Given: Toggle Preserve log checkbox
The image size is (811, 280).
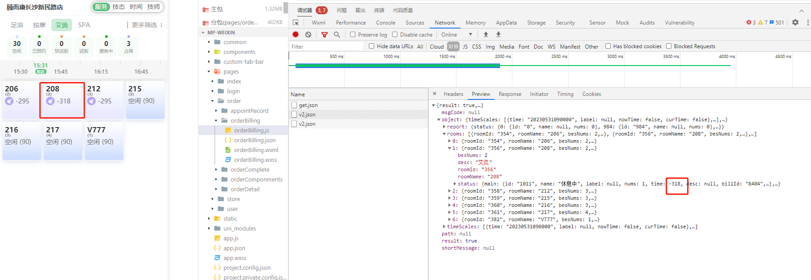Looking at the screenshot, I should coord(353,34).
